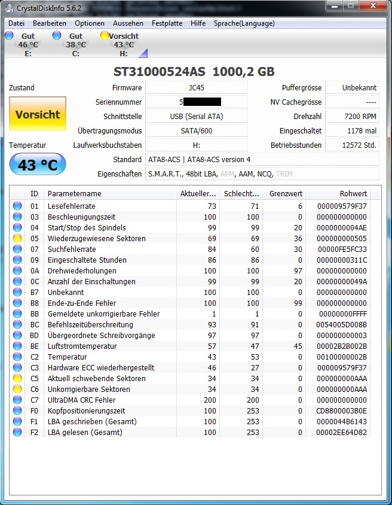The height and width of the screenshot is (505, 392).
Task: Open the Festplatte menu
Action: [167, 23]
